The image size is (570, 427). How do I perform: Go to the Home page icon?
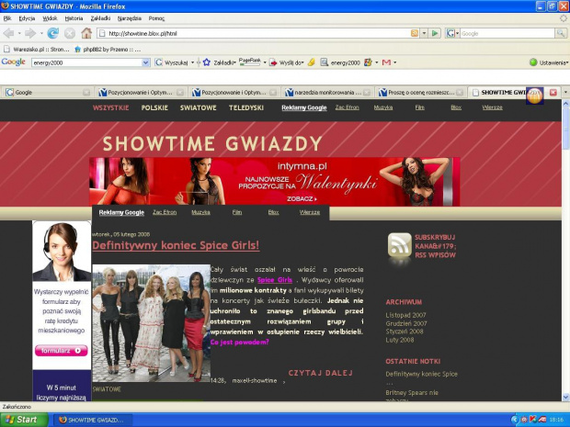tap(86, 33)
